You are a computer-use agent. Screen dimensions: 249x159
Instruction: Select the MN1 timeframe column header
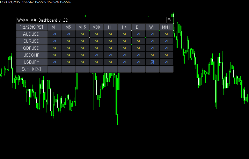pyautogui.click(x=166, y=27)
